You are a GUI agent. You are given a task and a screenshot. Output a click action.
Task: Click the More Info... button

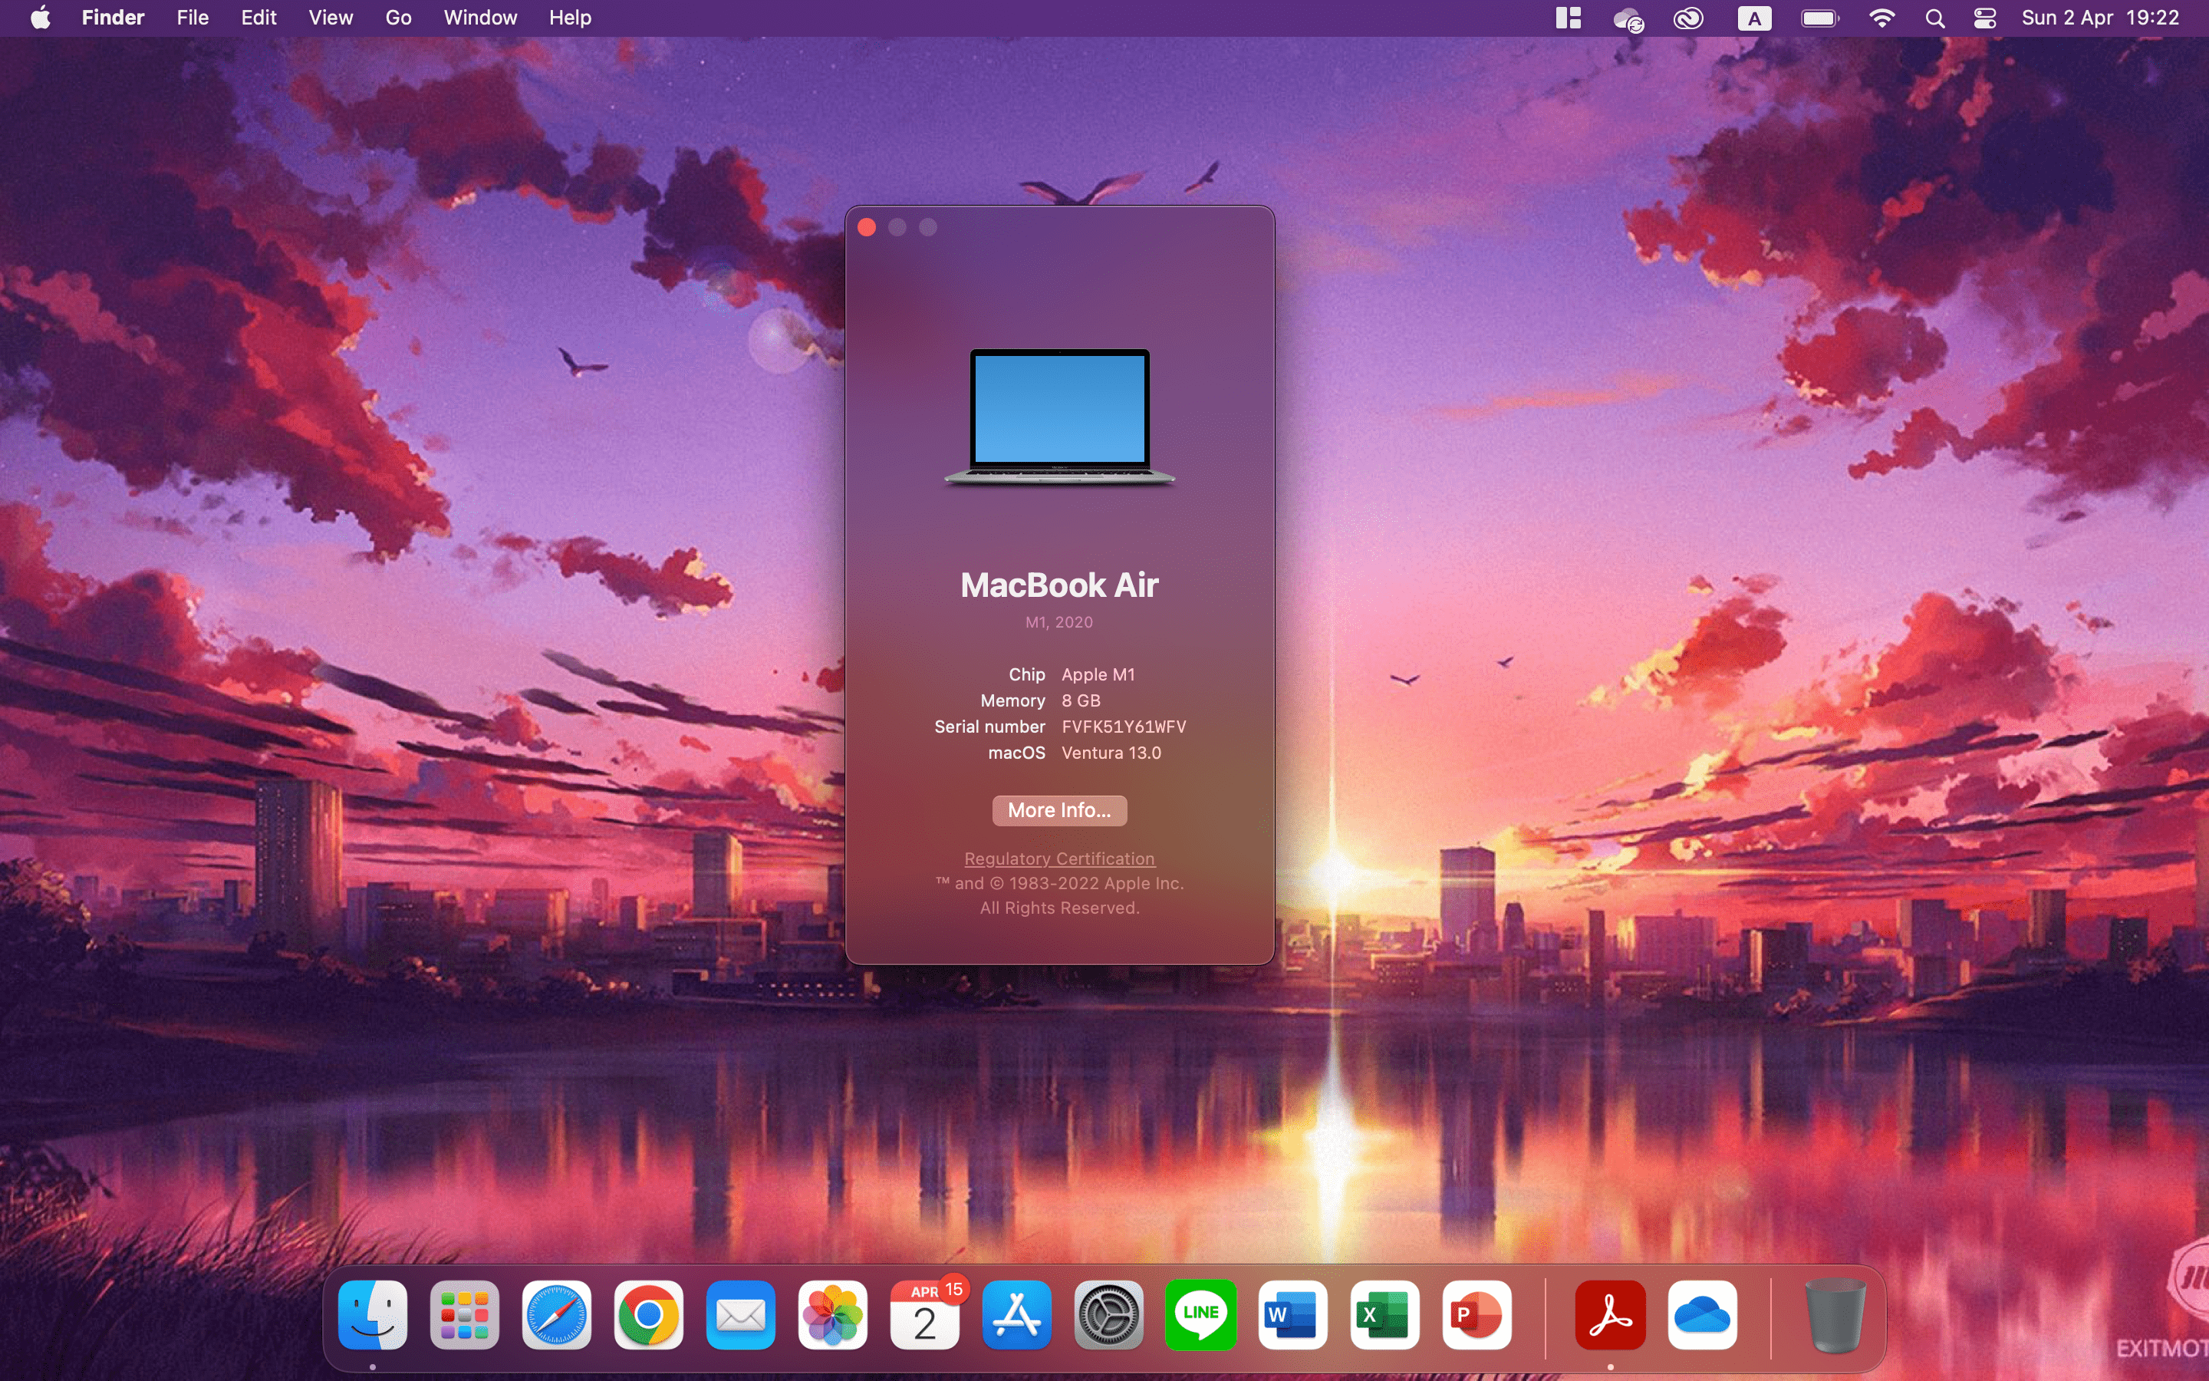(1058, 810)
